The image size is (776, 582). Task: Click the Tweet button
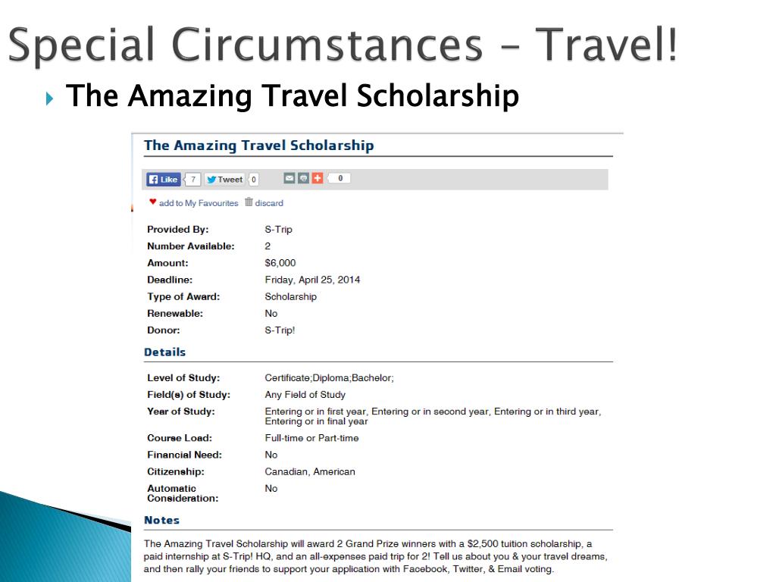pyautogui.click(x=224, y=179)
